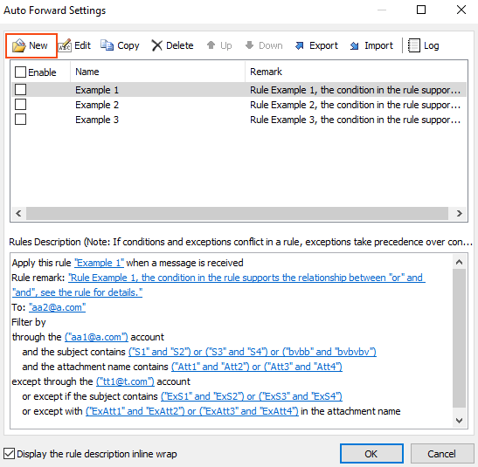Image resolution: width=478 pixels, height=467 pixels.
Task: Select the Example 3 rule row
Action: [239, 120]
